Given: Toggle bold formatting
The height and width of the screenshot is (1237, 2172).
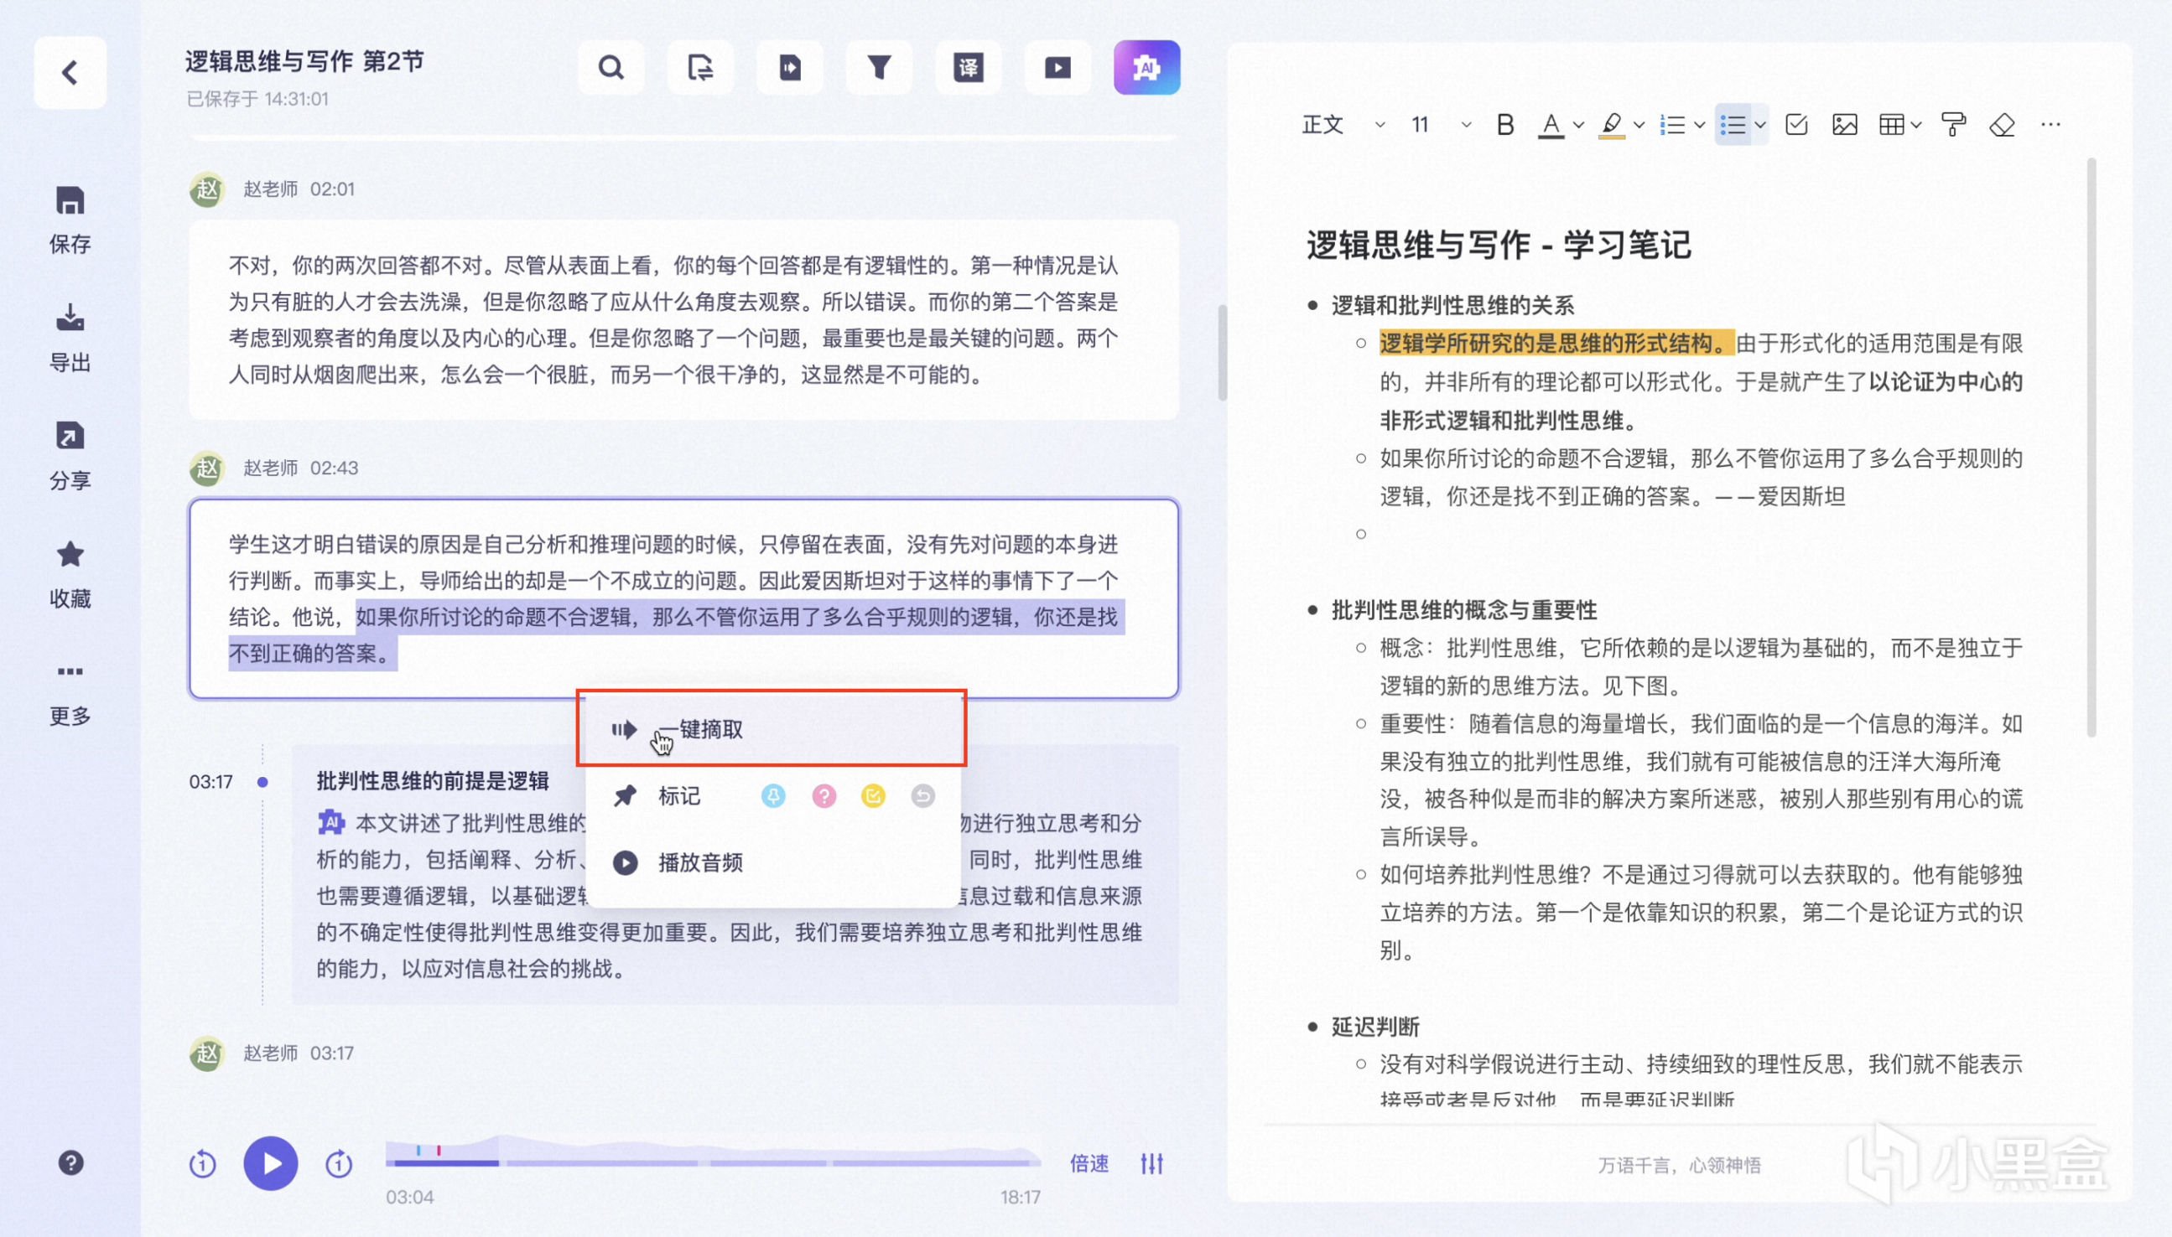Looking at the screenshot, I should coord(1504,125).
